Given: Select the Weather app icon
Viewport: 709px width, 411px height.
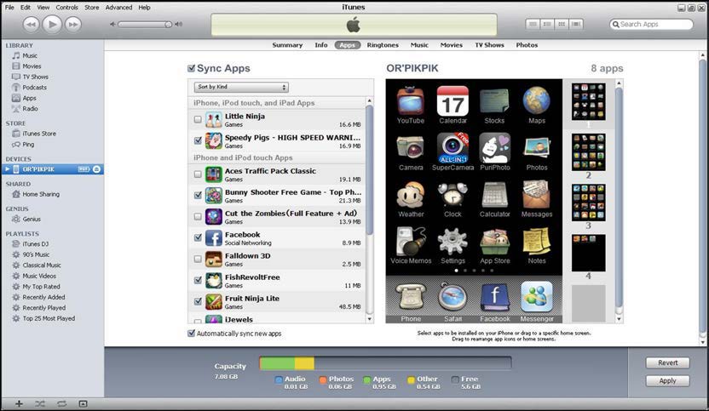Looking at the screenshot, I should tap(411, 195).
